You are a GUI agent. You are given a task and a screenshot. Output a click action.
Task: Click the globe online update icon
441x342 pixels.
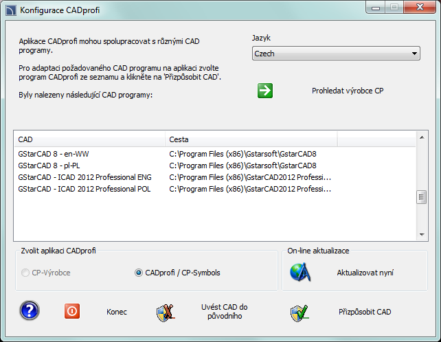point(300,272)
